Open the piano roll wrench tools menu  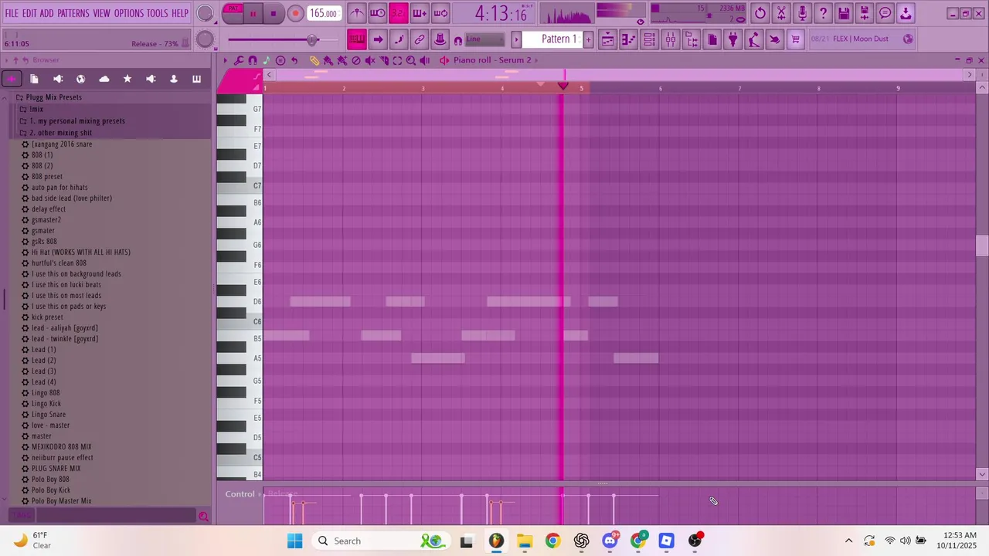pos(239,60)
